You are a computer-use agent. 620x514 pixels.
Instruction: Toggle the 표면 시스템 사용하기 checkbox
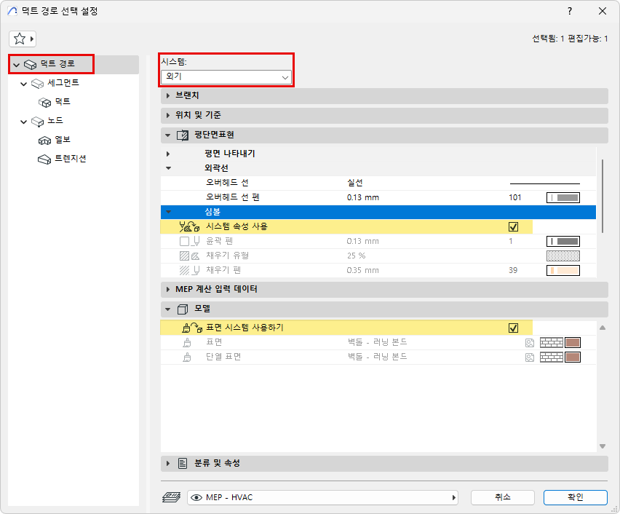pyautogui.click(x=513, y=328)
